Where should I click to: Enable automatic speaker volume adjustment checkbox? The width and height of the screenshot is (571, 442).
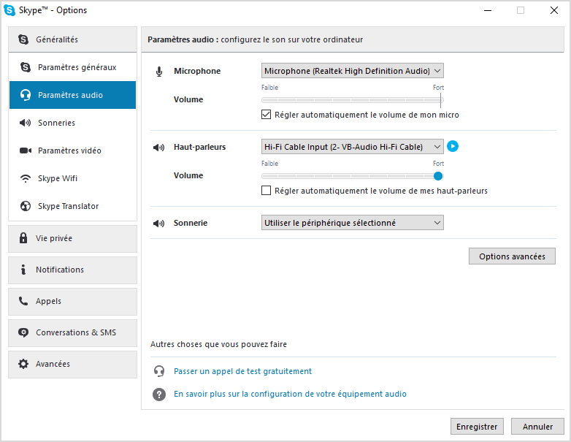pyautogui.click(x=267, y=191)
